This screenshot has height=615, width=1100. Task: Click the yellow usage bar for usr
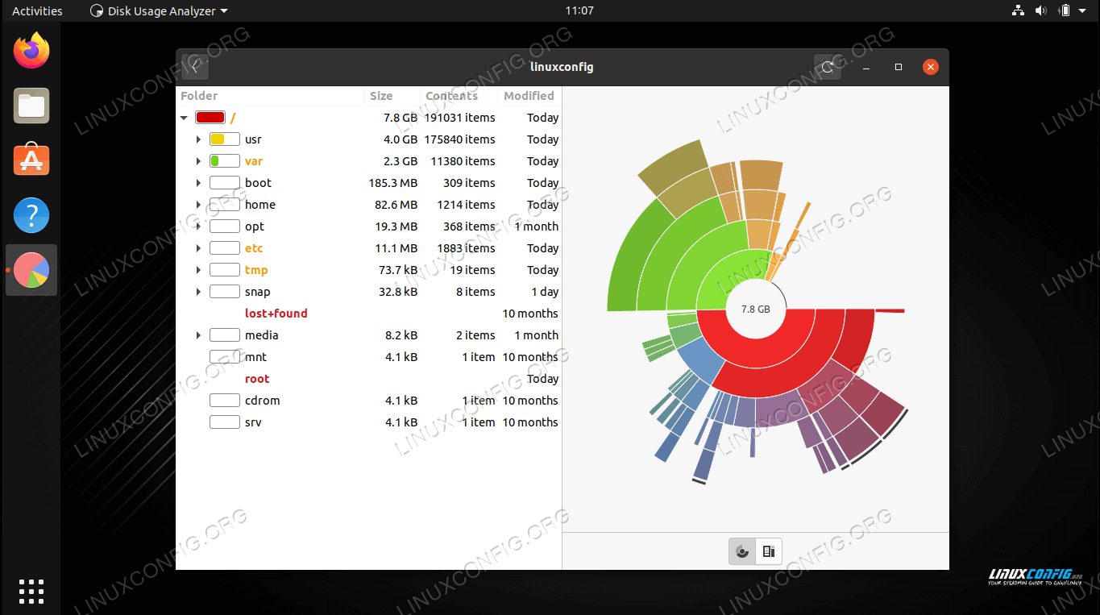(x=225, y=139)
